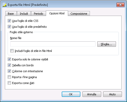Switch to the Composizione tab
Screen dimensions: 127x102
(79, 14)
